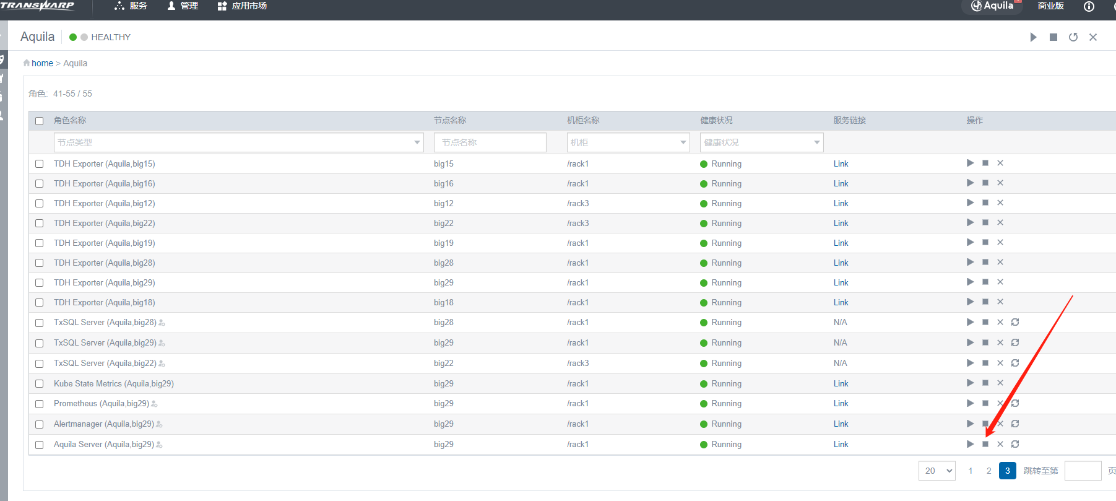Check TDH Exporter (Aquila,big22) row checkbox
1116x501 pixels.
pyautogui.click(x=40, y=224)
